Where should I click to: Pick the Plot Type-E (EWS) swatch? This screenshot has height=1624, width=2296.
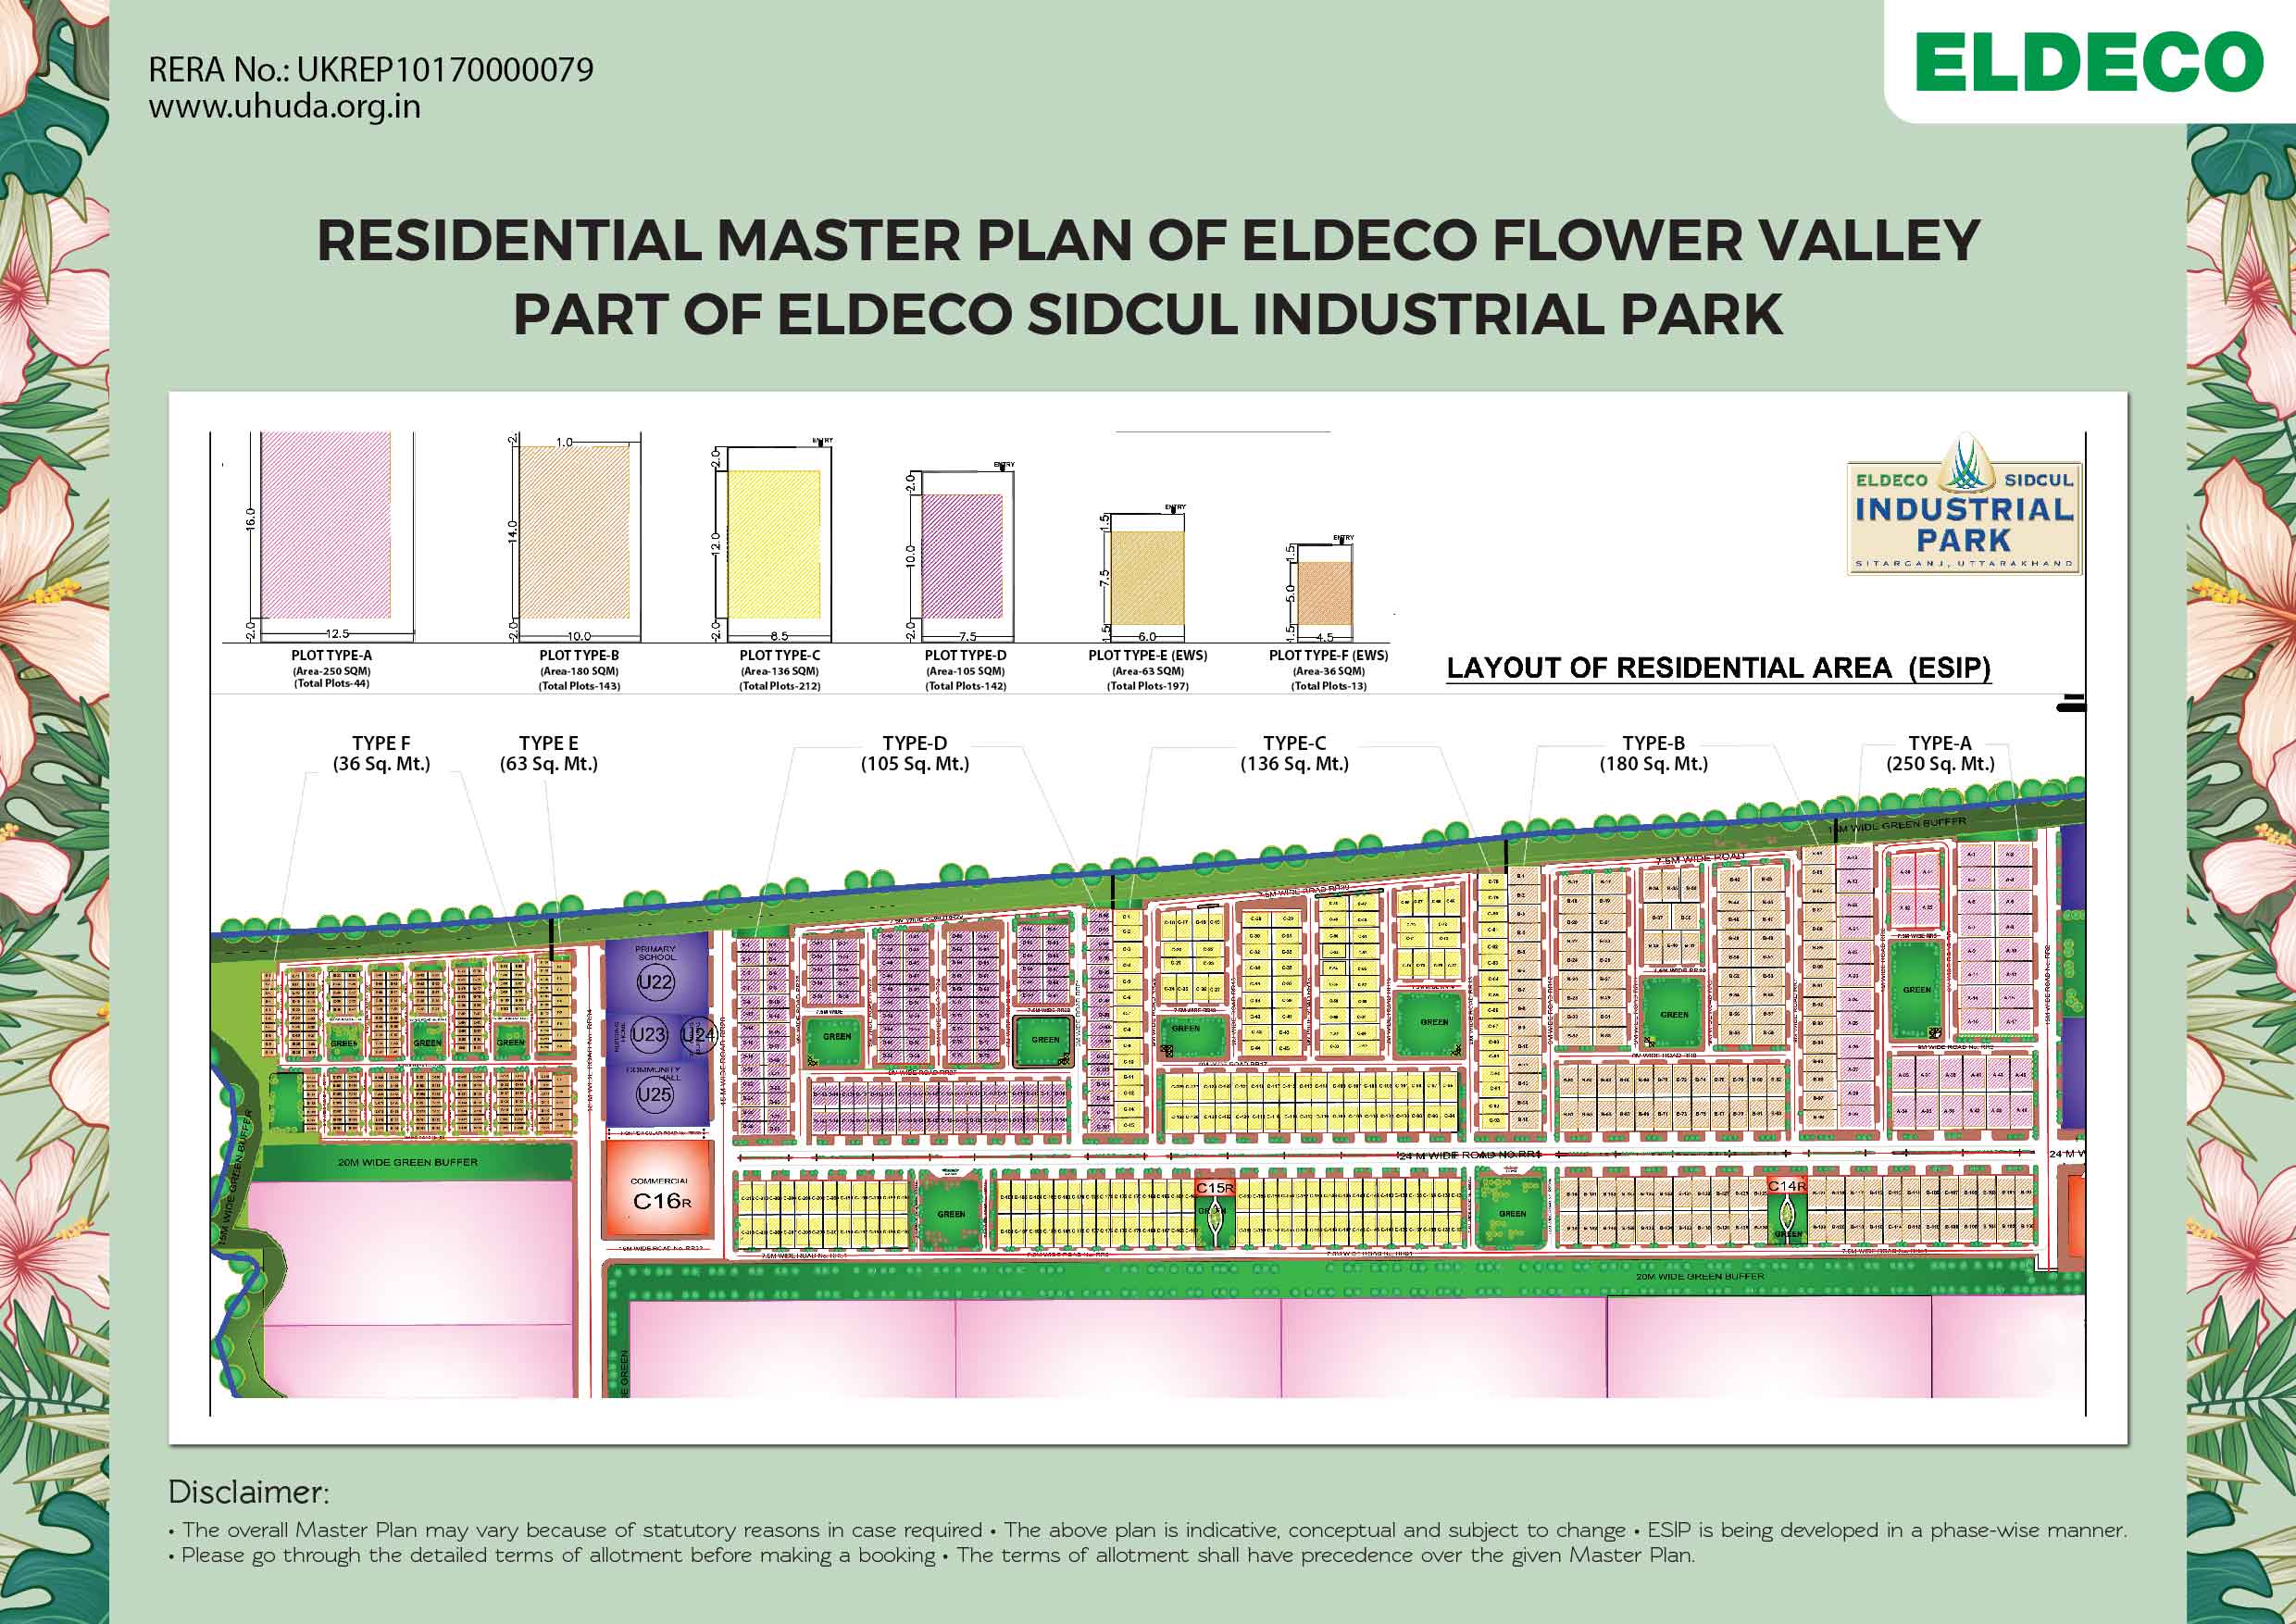1147,578
